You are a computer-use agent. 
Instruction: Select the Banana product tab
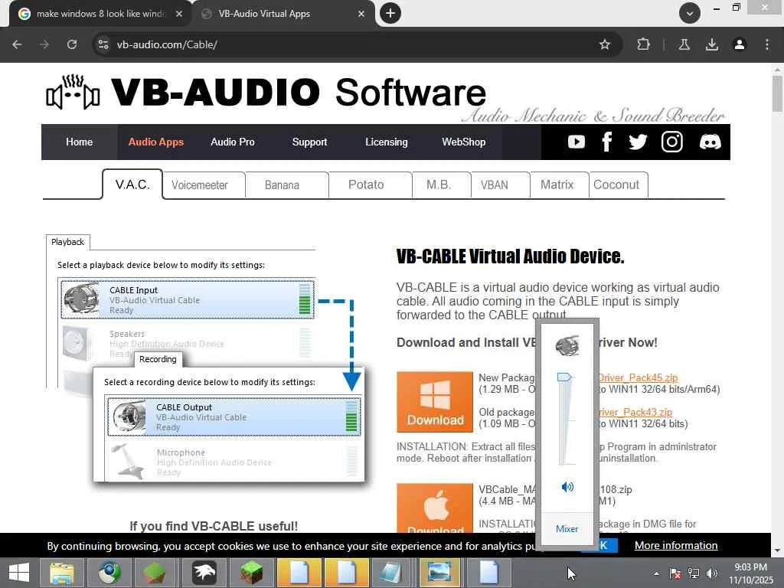(x=286, y=185)
